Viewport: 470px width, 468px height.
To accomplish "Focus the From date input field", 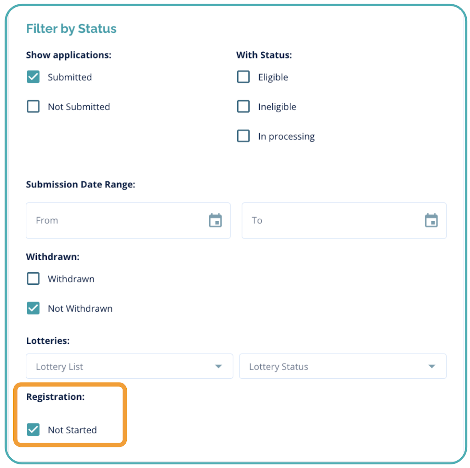I will [117, 220].
